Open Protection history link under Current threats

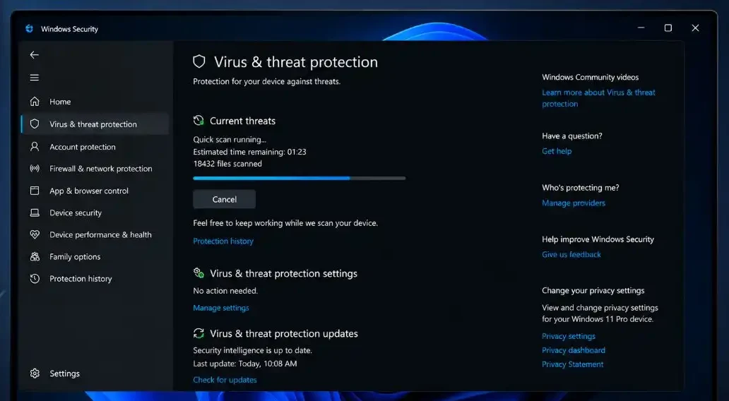pyautogui.click(x=223, y=241)
